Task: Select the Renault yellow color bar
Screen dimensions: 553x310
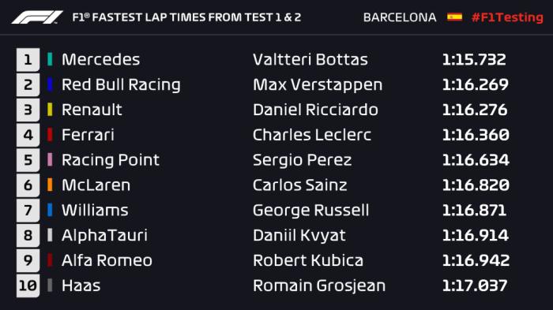Action: pyautogui.click(x=50, y=110)
